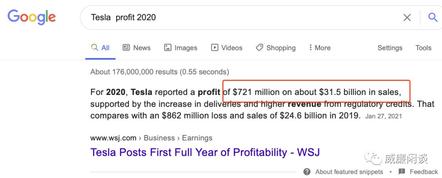The height and width of the screenshot is (178, 442).
Task: Click the Google logo
Action: 32,18
